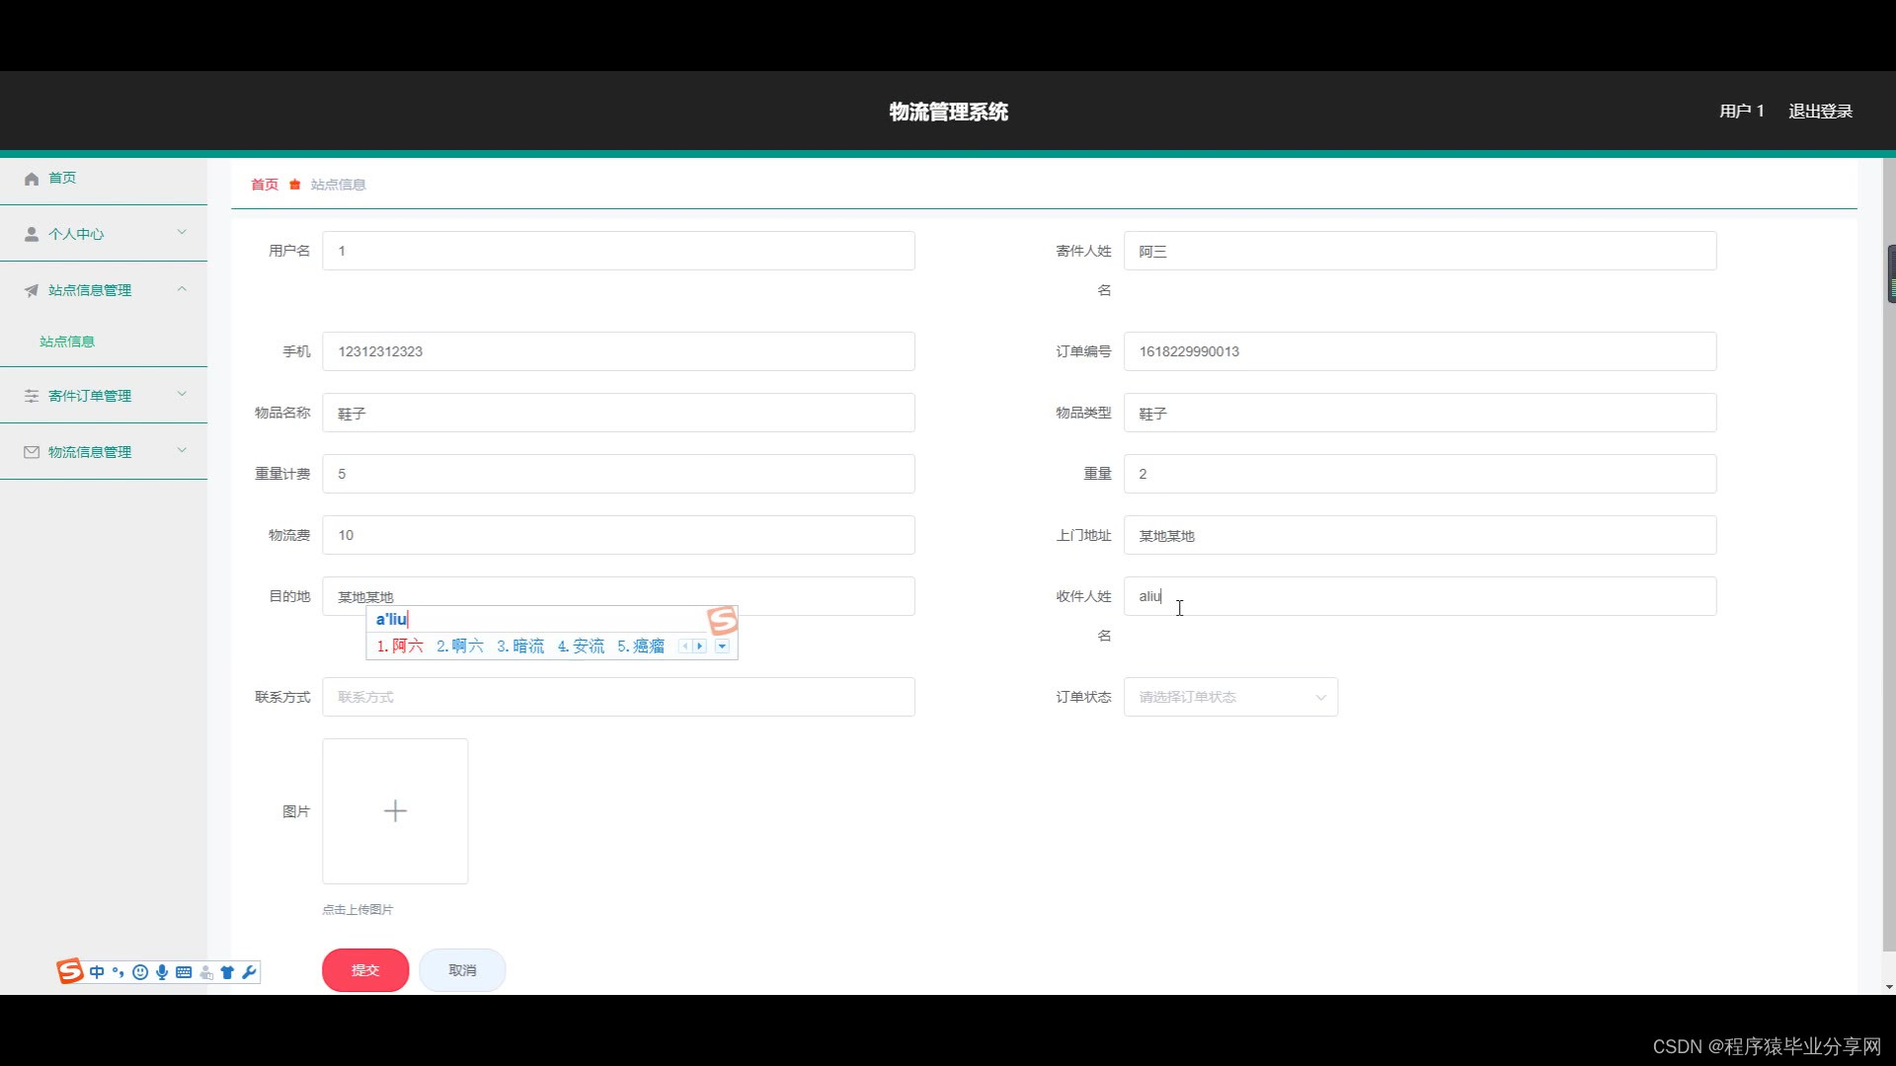The image size is (1896, 1066).
Task: Click the home icon beside 首页 in sidebar
Action: (x=32, y=179)
